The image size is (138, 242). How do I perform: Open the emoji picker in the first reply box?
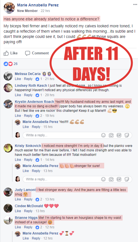click(103, 135)
